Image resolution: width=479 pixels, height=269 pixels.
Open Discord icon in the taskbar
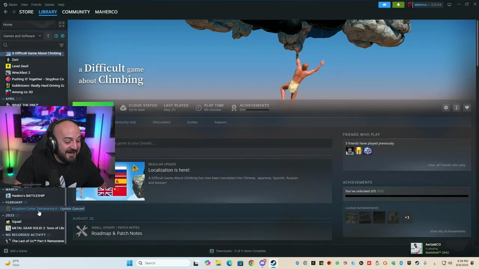point(262,263)
